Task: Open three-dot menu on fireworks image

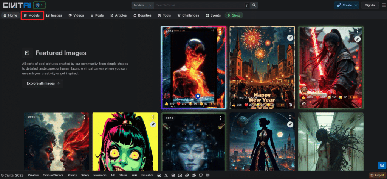Action: coord(289,30)
